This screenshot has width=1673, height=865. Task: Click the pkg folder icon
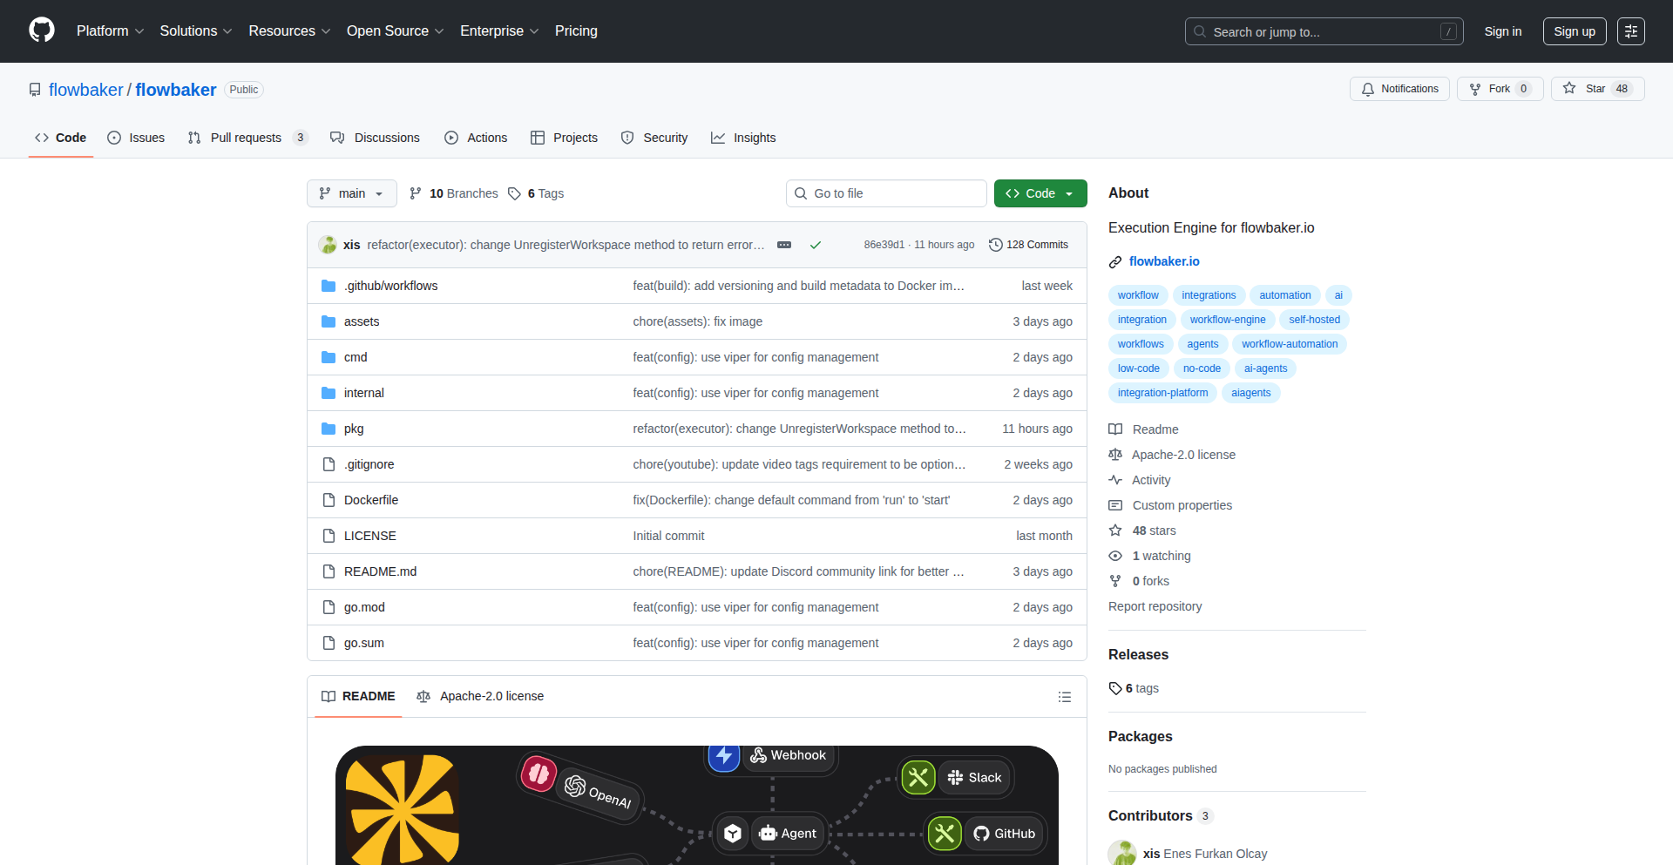point(329,429)
